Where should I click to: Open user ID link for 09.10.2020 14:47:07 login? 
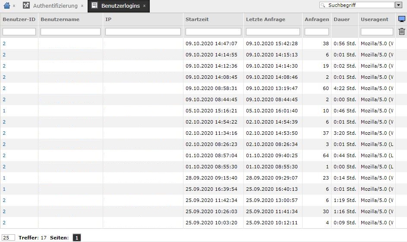(x=4, y=43)
